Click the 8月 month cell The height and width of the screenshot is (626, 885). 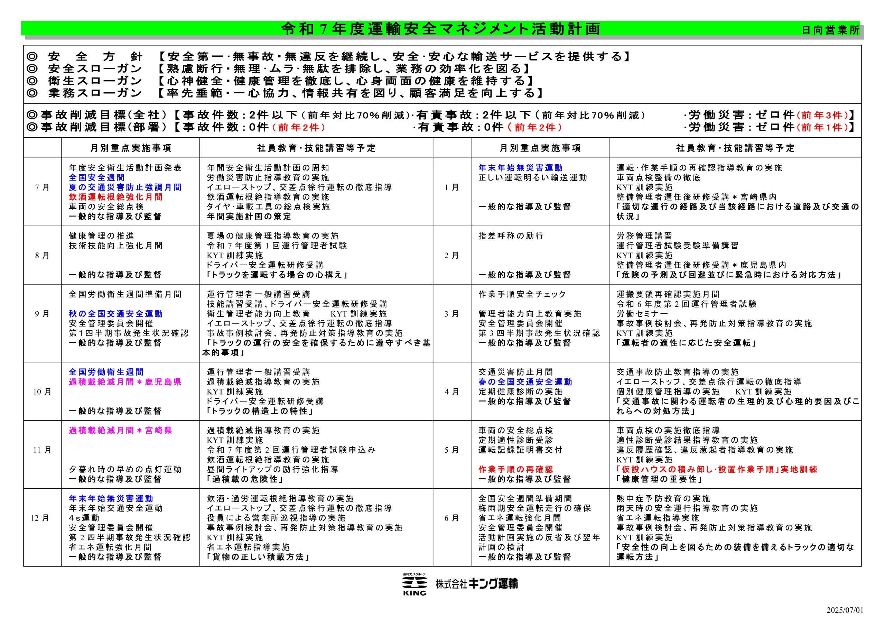tap(43, 255)
